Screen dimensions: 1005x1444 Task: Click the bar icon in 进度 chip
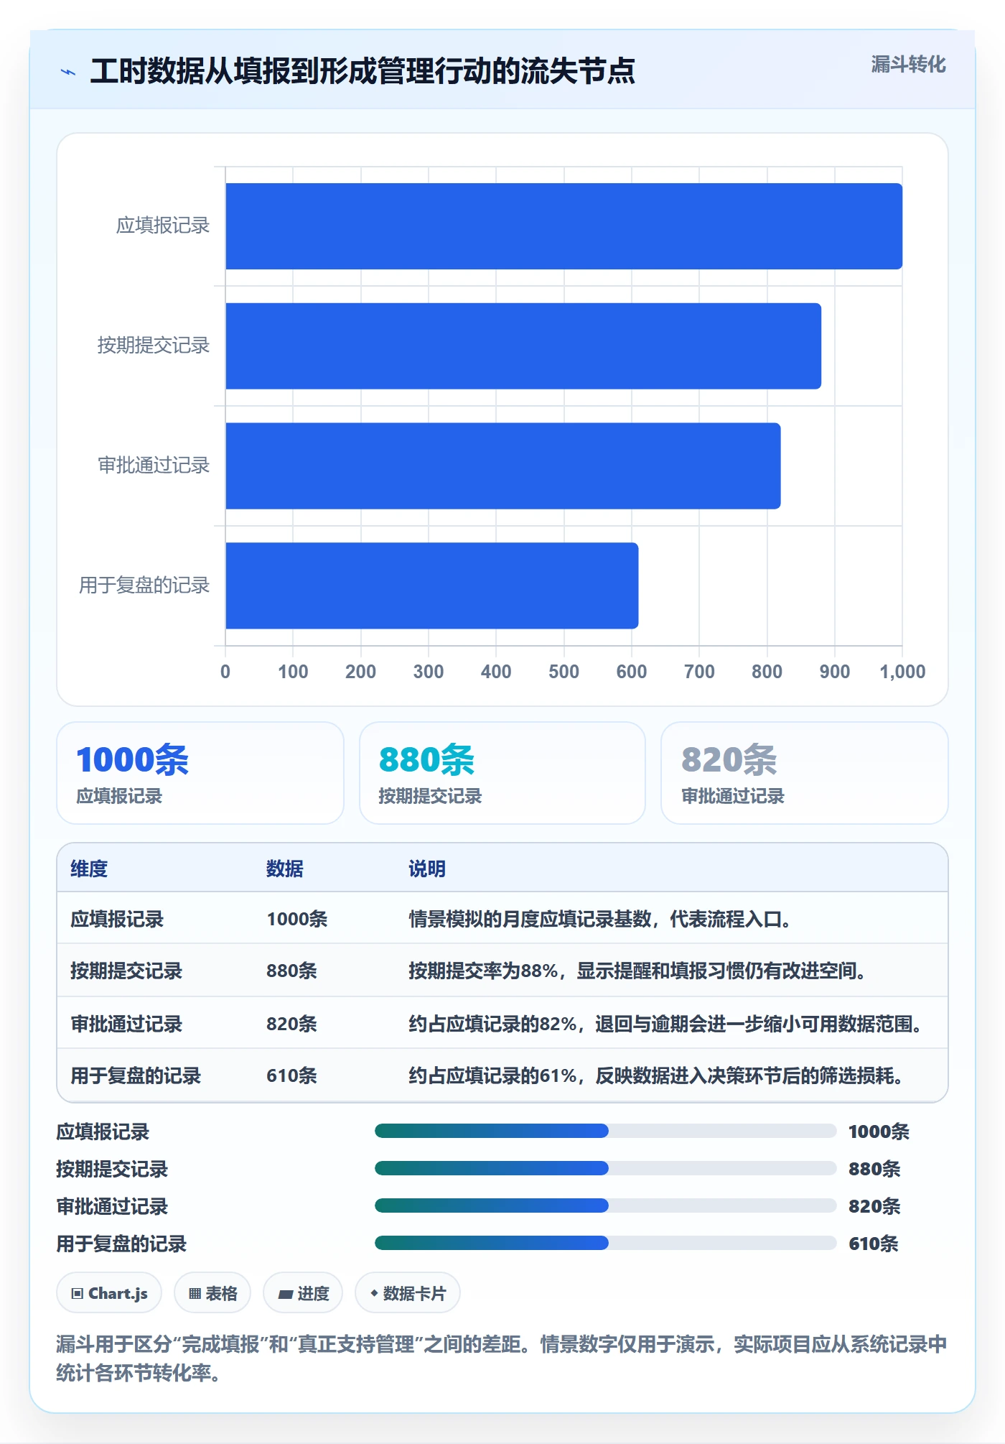tap(286, 1295)
